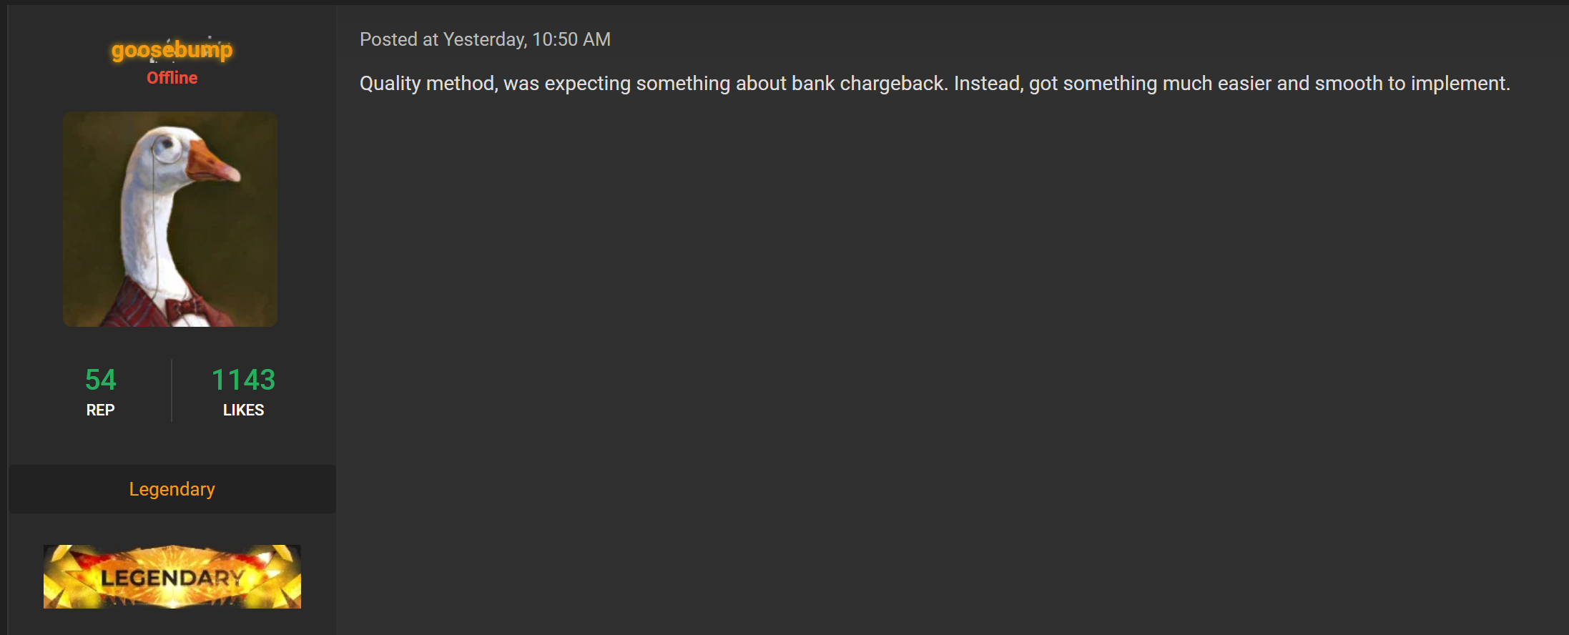Image resolution: width=1569 pixels, height=635 pixels.
Task: Click the goose's red bow tie
Action: (185, 309)
